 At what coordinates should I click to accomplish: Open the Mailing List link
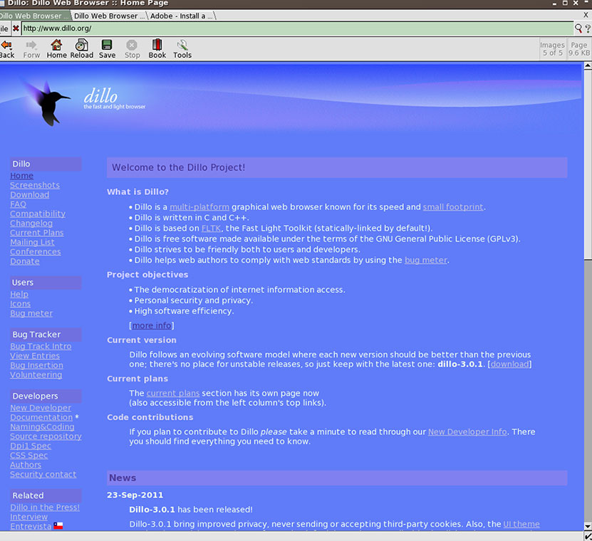tap(32, 242)
